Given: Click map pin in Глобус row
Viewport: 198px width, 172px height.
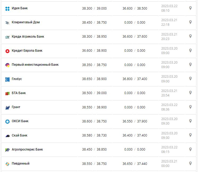Looking at the screenshot, I should 190,79.
